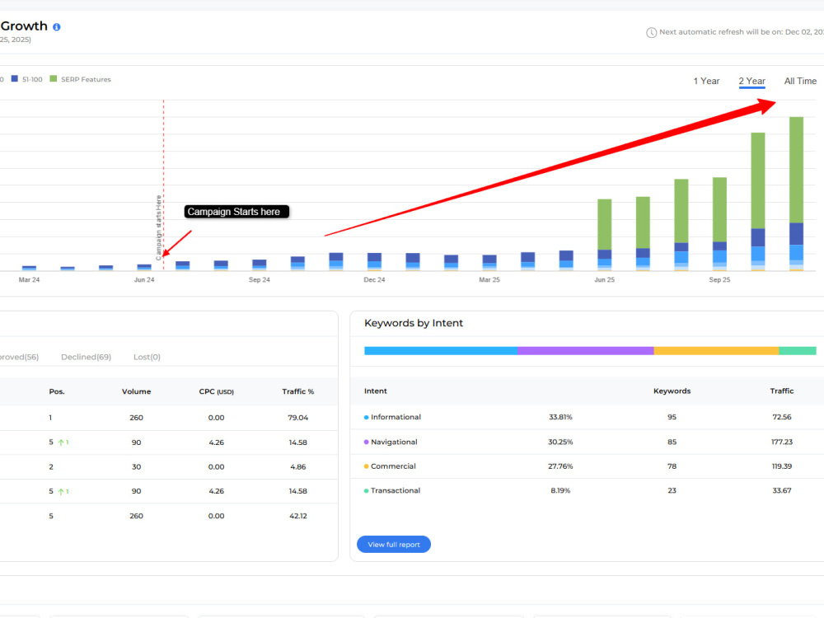Screen dimensions: 824x618
Task: Toggle the 51-100 legend square
Action: (15, 79)
